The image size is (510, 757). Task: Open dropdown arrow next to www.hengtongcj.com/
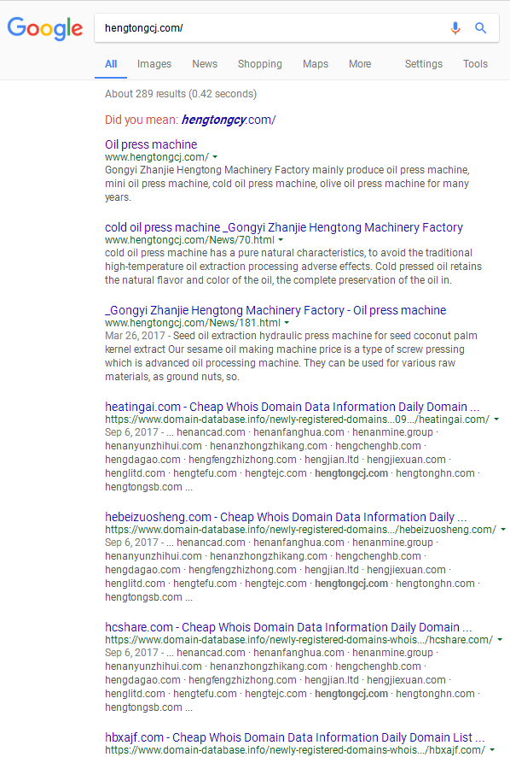coord(215,157)
